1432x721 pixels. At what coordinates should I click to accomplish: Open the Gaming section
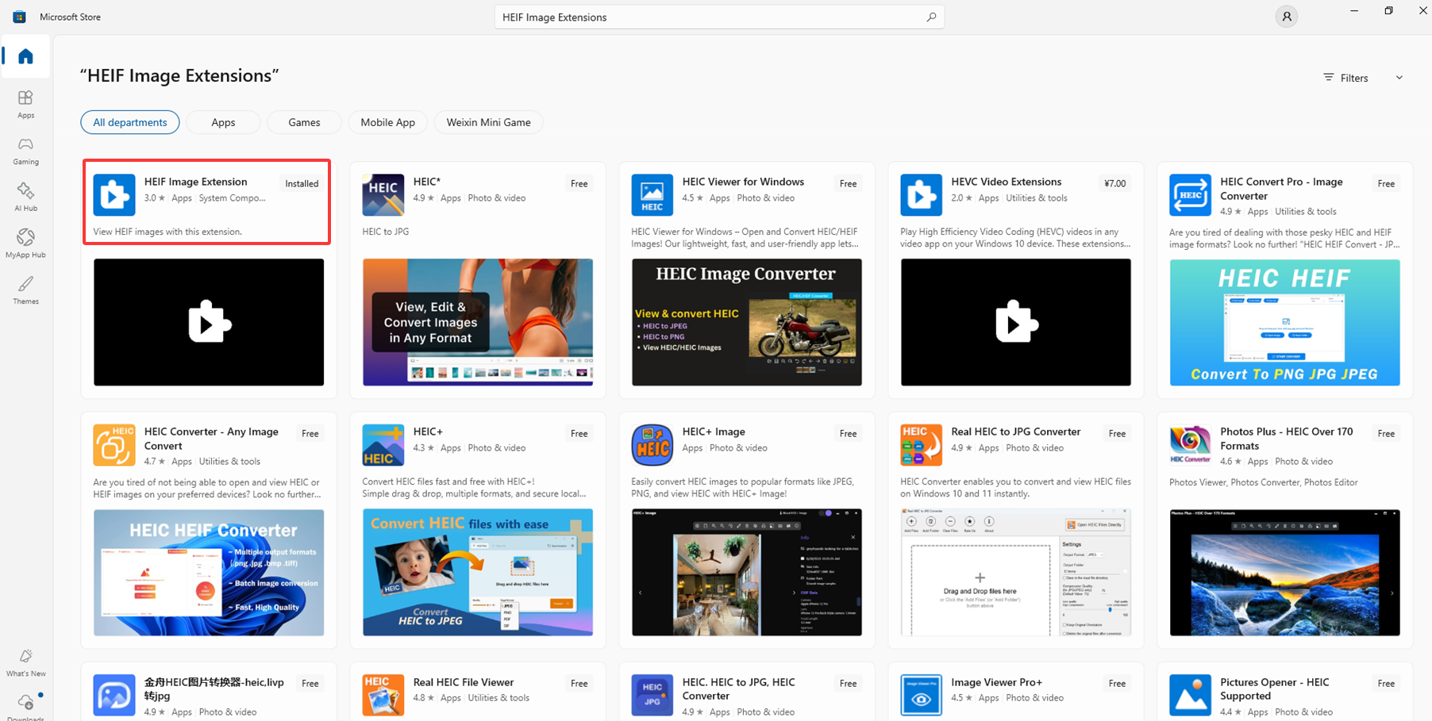25,151
